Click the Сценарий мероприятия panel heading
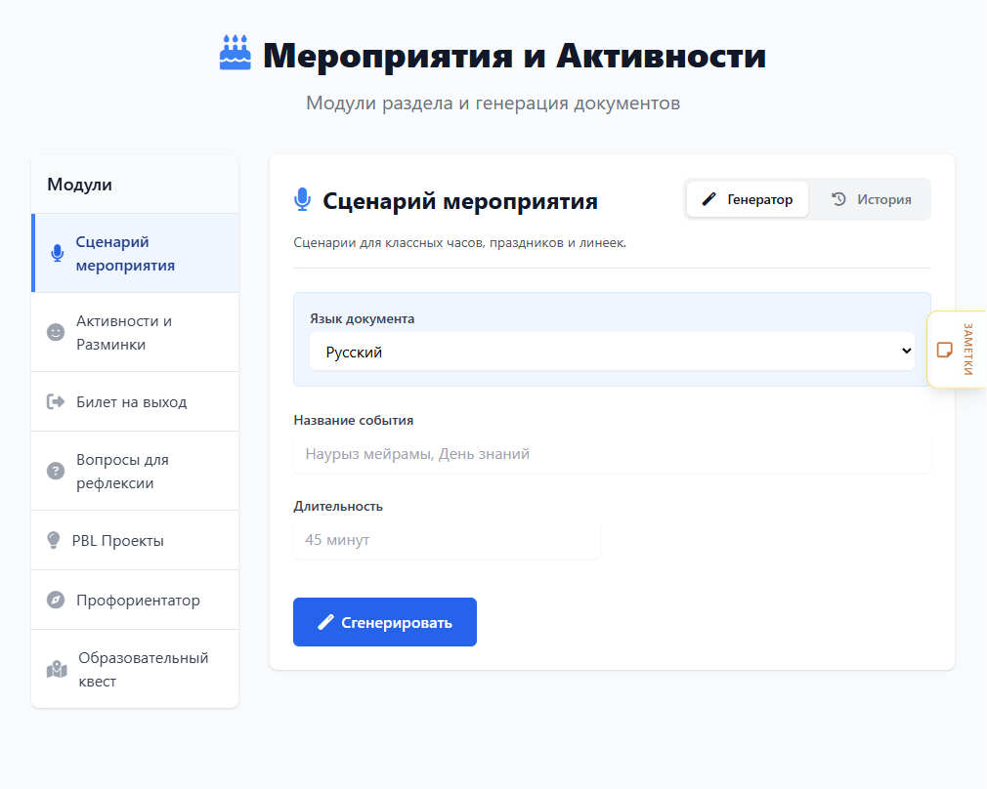The width and height of the screenshot is (987, 789). point(460,201)
